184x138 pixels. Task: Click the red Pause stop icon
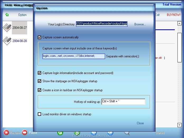pos(25,132)
